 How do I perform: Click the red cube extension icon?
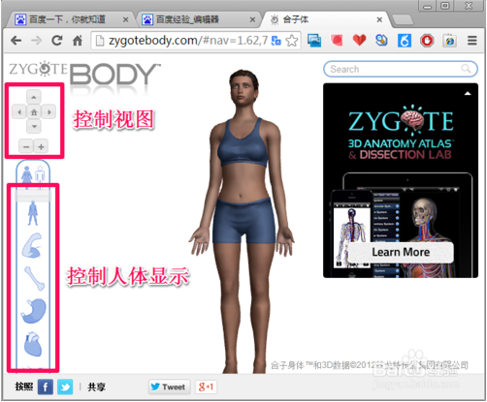click(x=337, y=41)
